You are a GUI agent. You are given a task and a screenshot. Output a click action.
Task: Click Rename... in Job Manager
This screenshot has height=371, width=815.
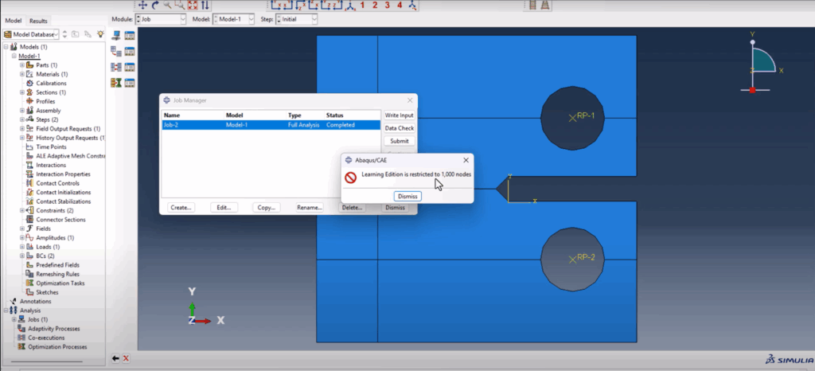coord(310,207)
